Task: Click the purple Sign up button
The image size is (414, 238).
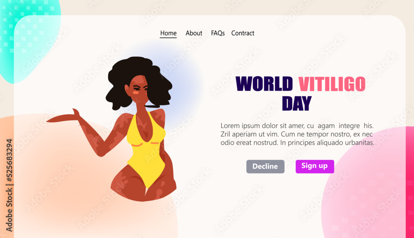Action: coord(315,166)
